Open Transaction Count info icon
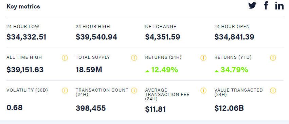 pyautogui.click(x=134, y=91)
